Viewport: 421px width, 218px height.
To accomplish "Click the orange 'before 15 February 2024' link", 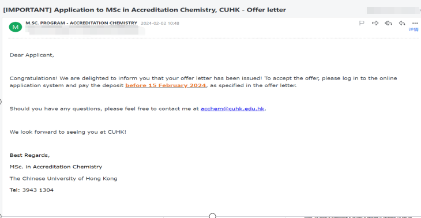I will point(166,85).
